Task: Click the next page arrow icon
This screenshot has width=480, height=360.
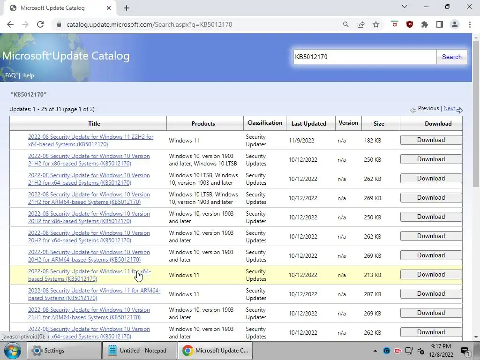Action: [x=459, y=110]
